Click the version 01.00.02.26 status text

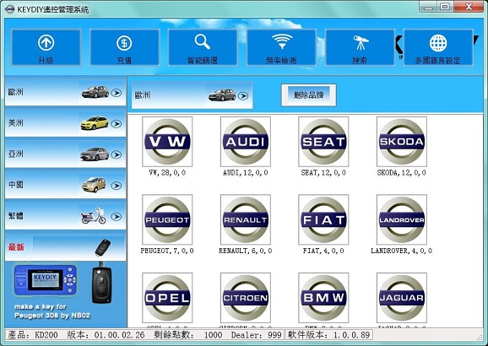(106, 335)
